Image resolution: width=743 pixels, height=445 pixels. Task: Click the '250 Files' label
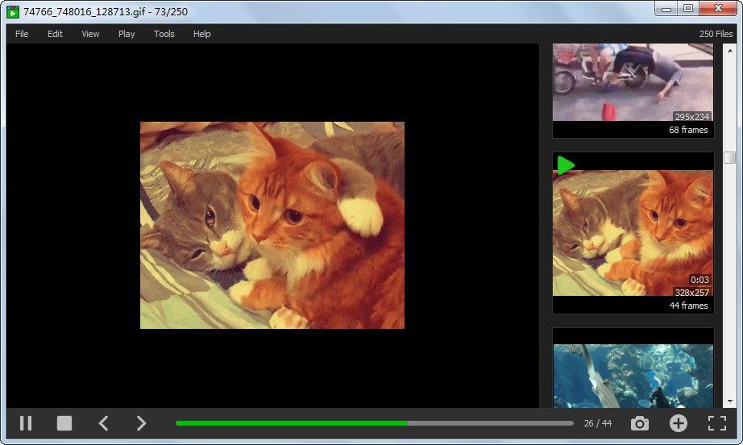click(x=716, y=34)
